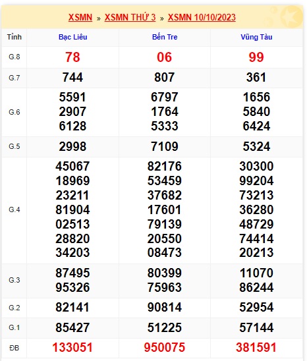Click Bến Tre special prize 950075

point(165,347)
